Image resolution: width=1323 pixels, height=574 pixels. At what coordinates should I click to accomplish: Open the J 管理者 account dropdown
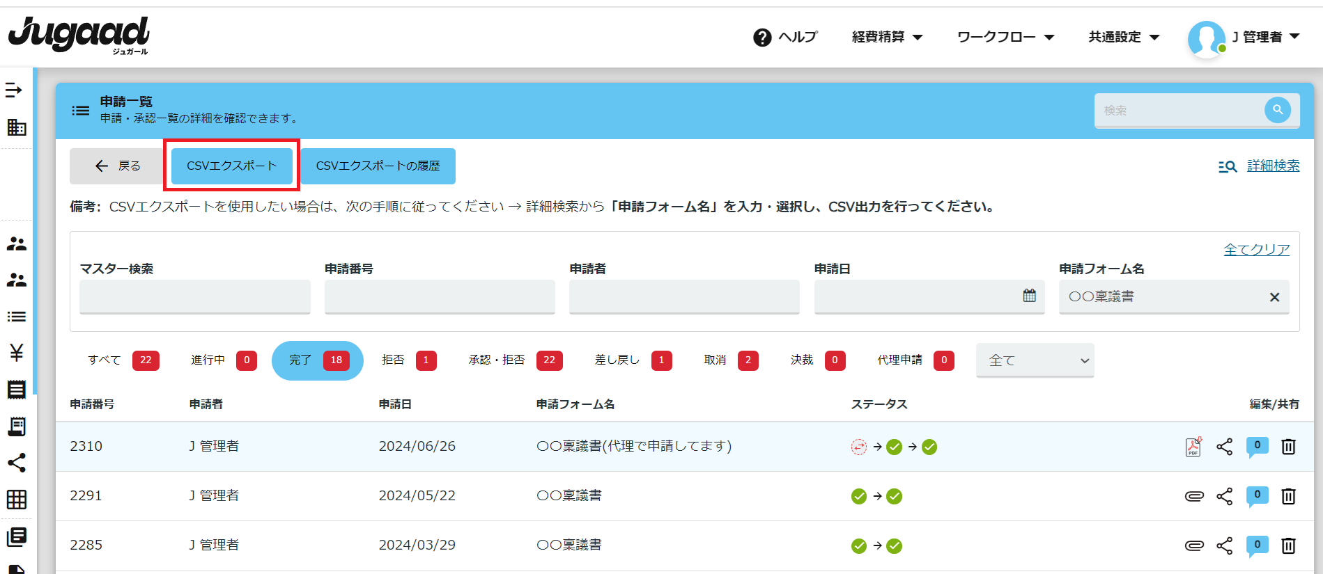coord(1266,37)
